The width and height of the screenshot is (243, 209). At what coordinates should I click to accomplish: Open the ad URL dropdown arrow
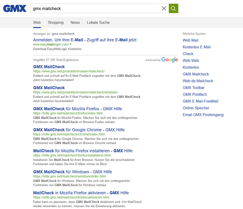click(71, 44)
